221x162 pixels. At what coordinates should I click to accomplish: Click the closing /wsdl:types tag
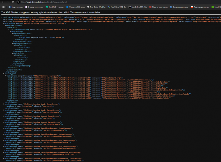[x=11, y=102]
